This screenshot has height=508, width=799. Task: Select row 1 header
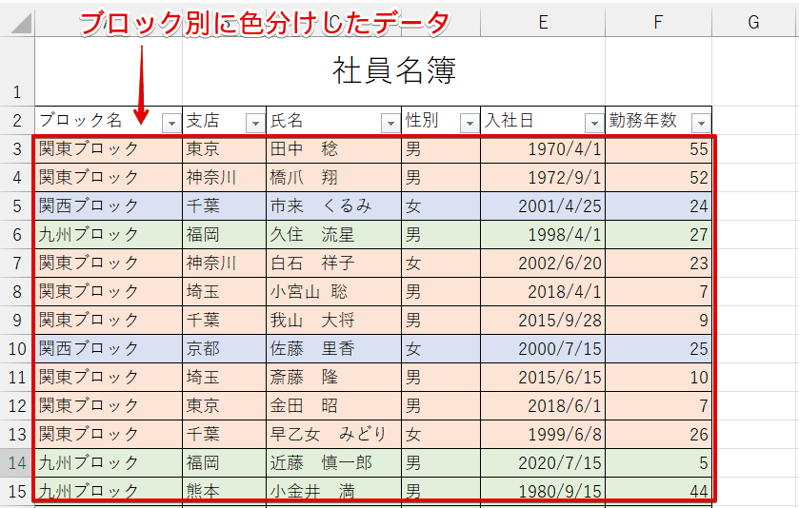(17, 71)
